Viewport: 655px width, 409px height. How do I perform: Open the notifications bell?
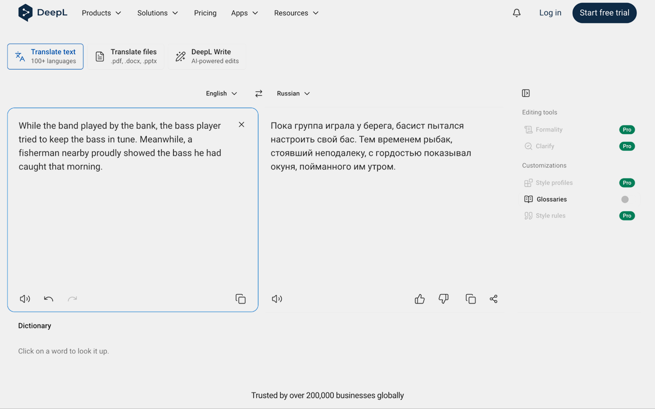[x=516, y=13]
